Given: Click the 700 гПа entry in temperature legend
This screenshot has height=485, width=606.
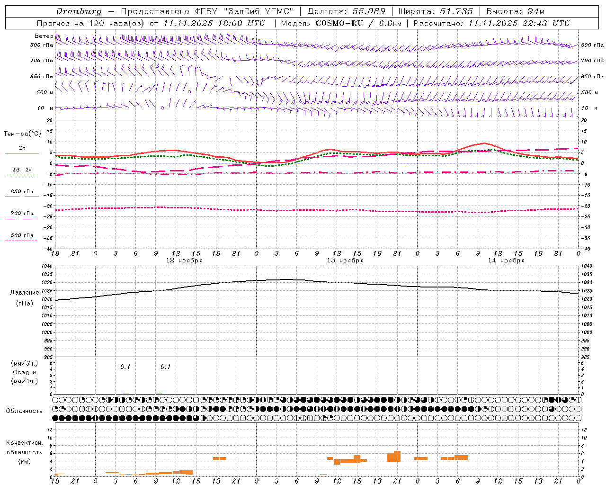Looking at the screenshot, I should pos(22,214).
